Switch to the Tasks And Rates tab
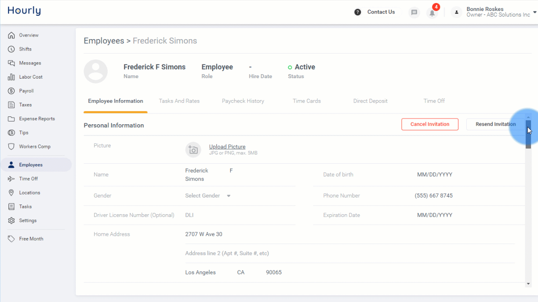Image resolution: width=538 pixels, height=302 pixels. click(179, 101)
